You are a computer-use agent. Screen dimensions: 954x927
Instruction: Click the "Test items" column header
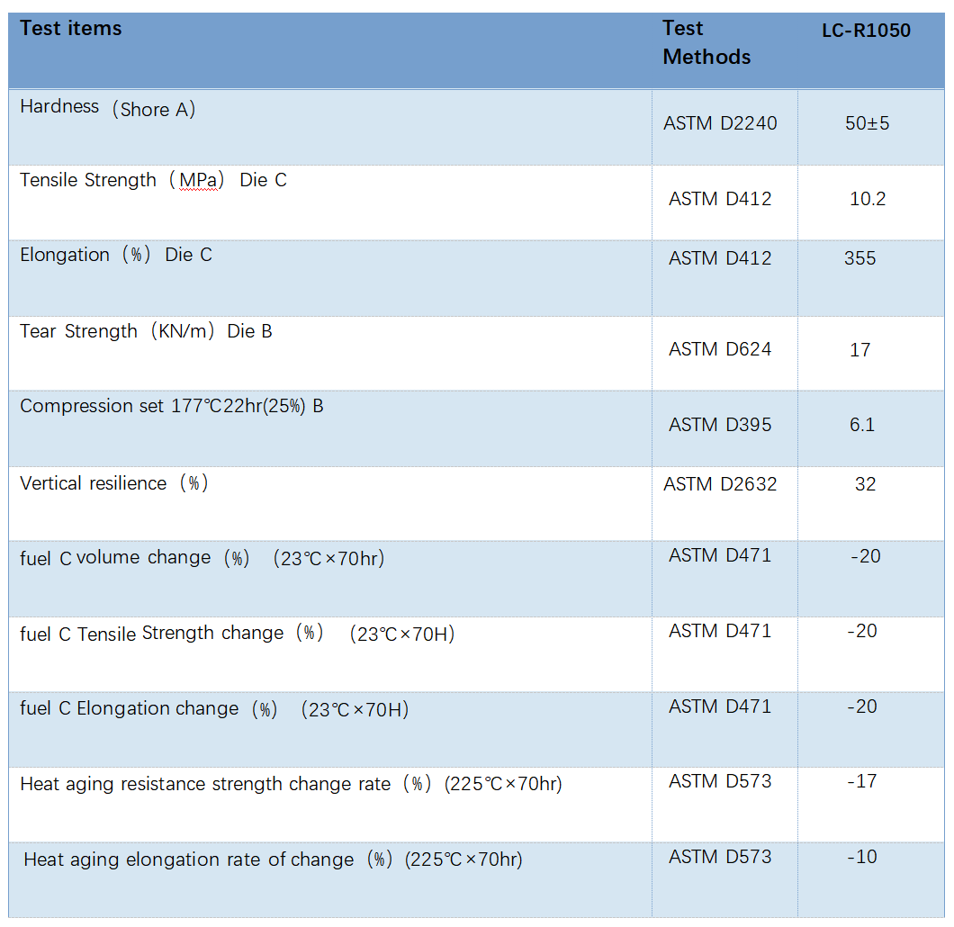[x=71, y=29]
